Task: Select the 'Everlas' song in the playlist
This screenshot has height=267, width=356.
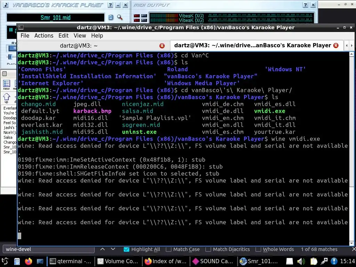Action: [10, 108]
